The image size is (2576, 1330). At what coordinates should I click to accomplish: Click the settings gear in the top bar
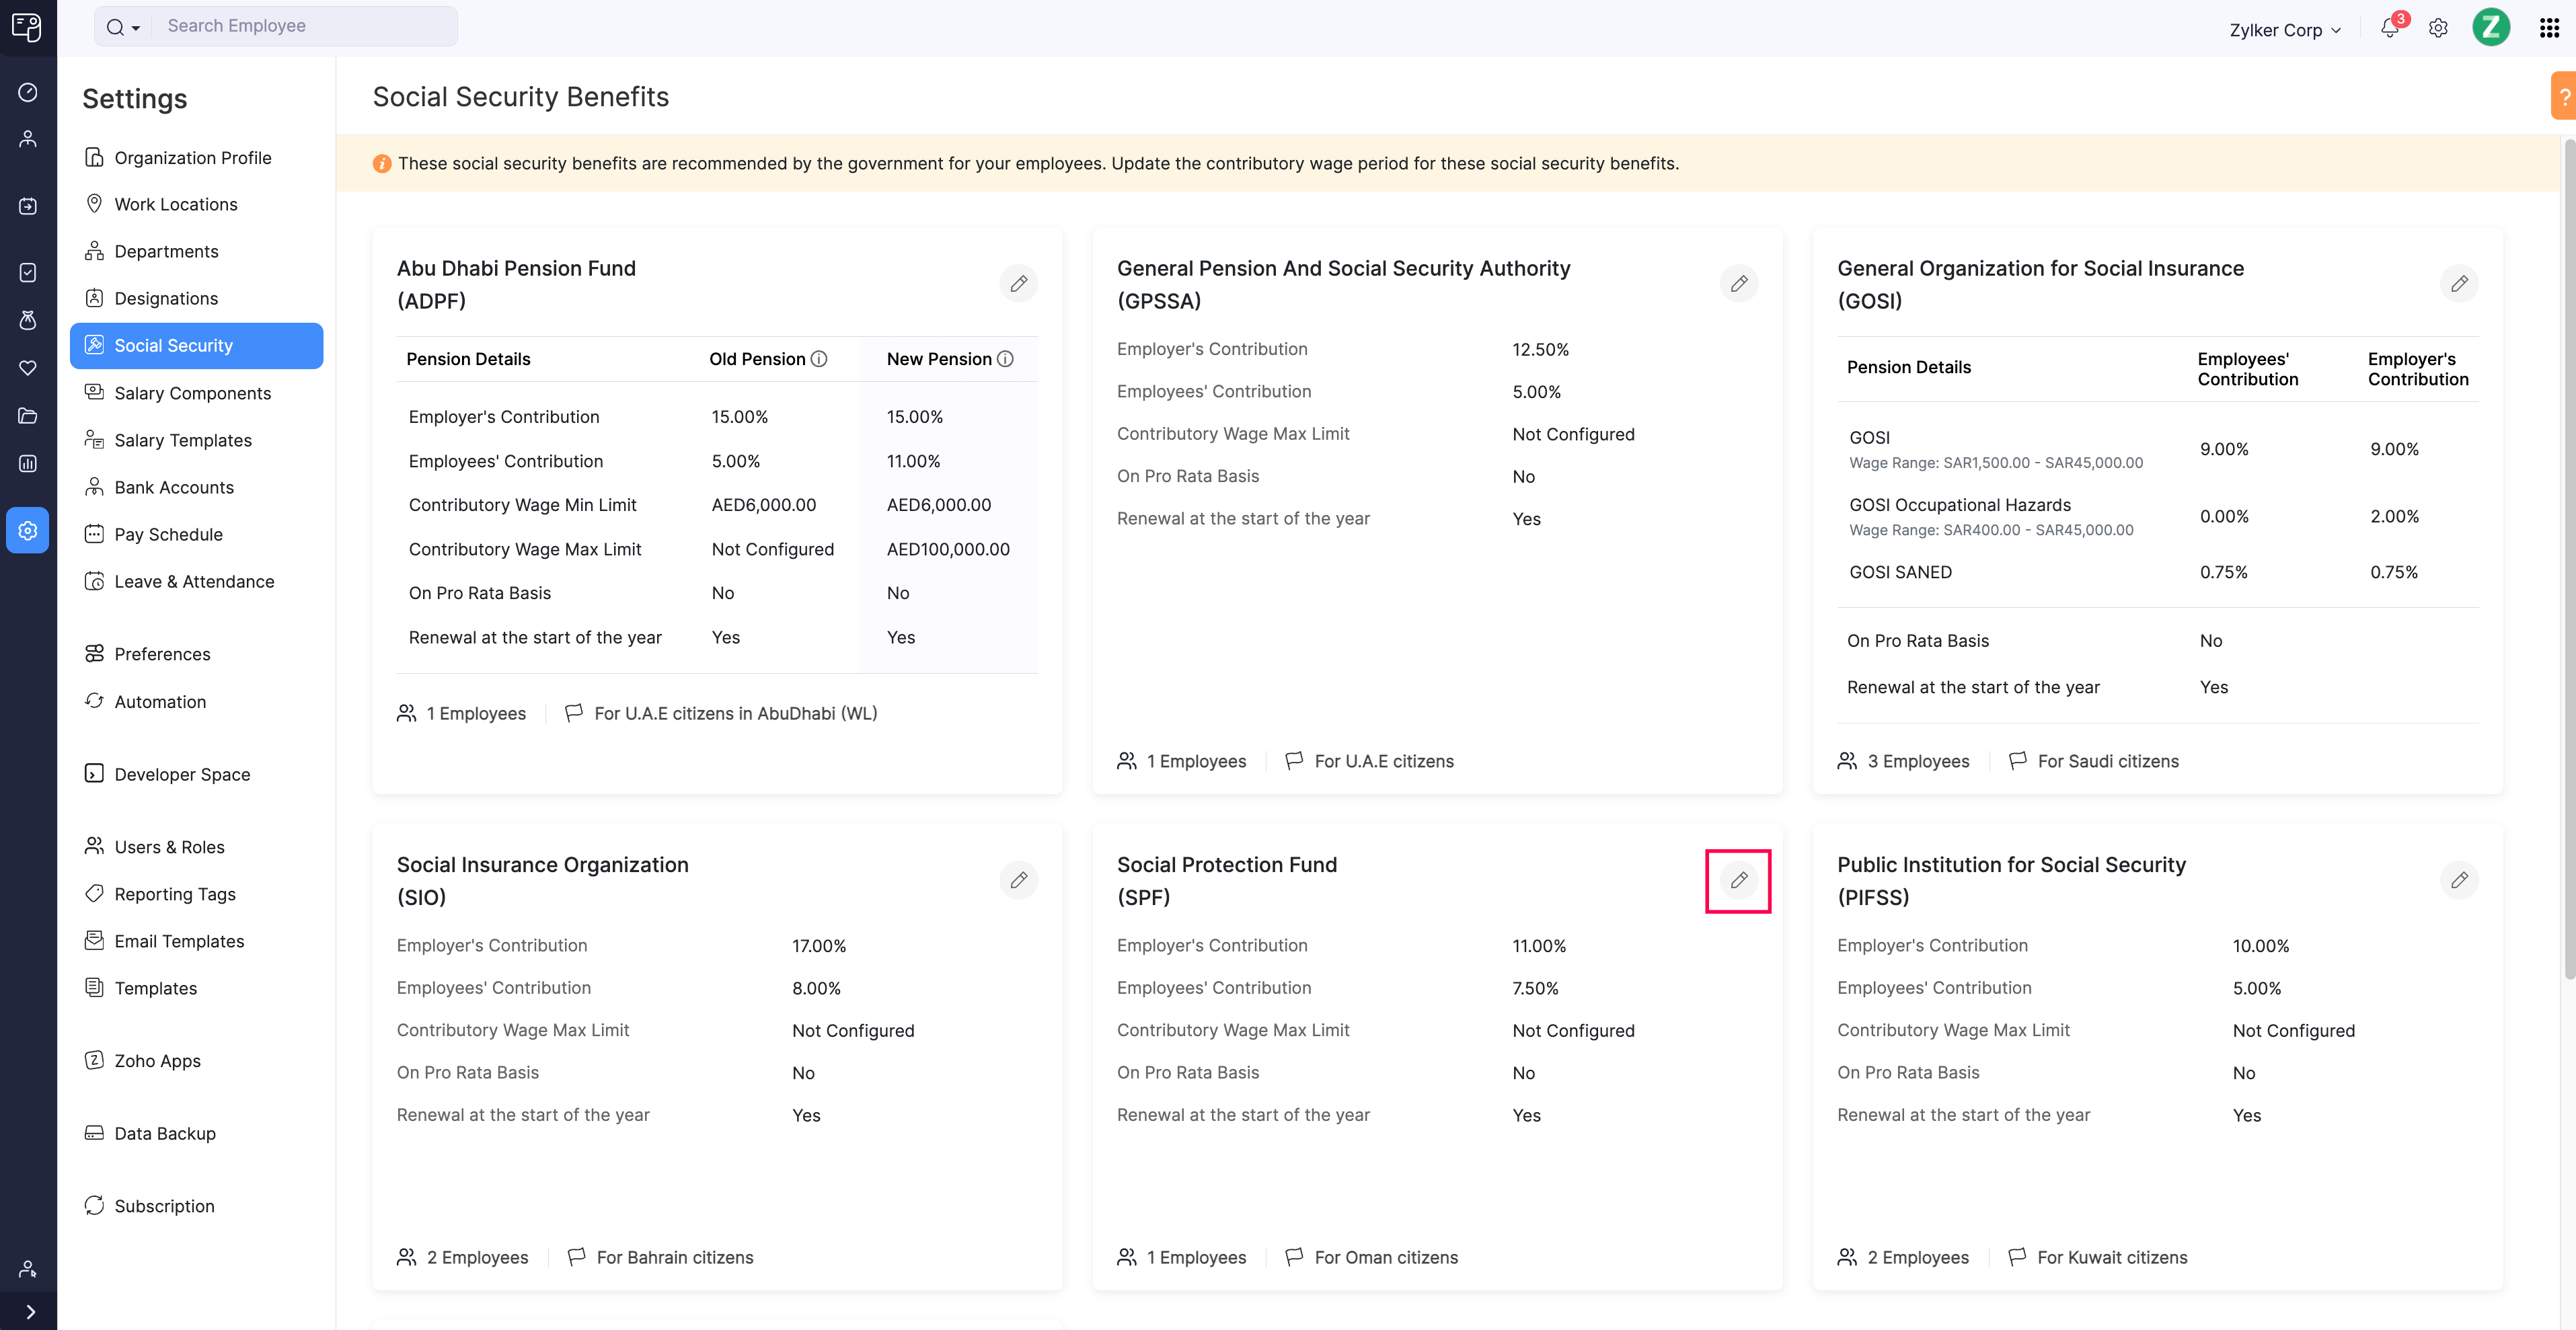(x=2438, y=28)
